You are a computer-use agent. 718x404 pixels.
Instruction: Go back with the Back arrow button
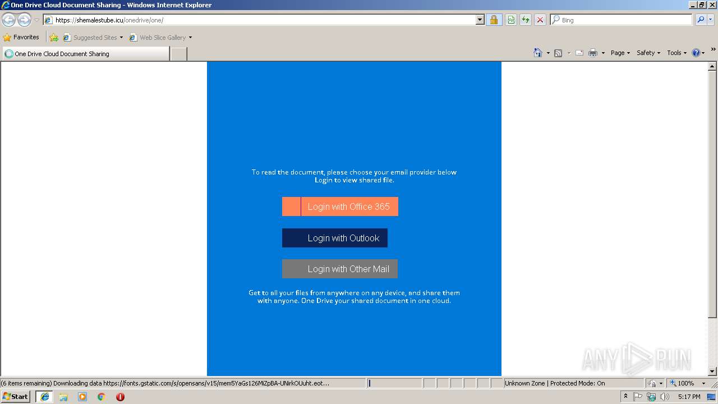coord(9,20)
